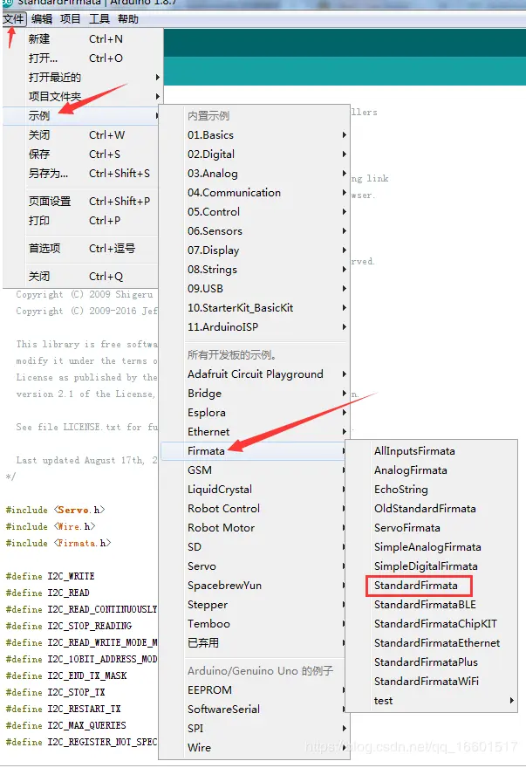The width and height of the screenshot is (526, 768).
Task: Open 已弃用 deprecated examples
Action: pyautogui.click(x=254, y=642)
